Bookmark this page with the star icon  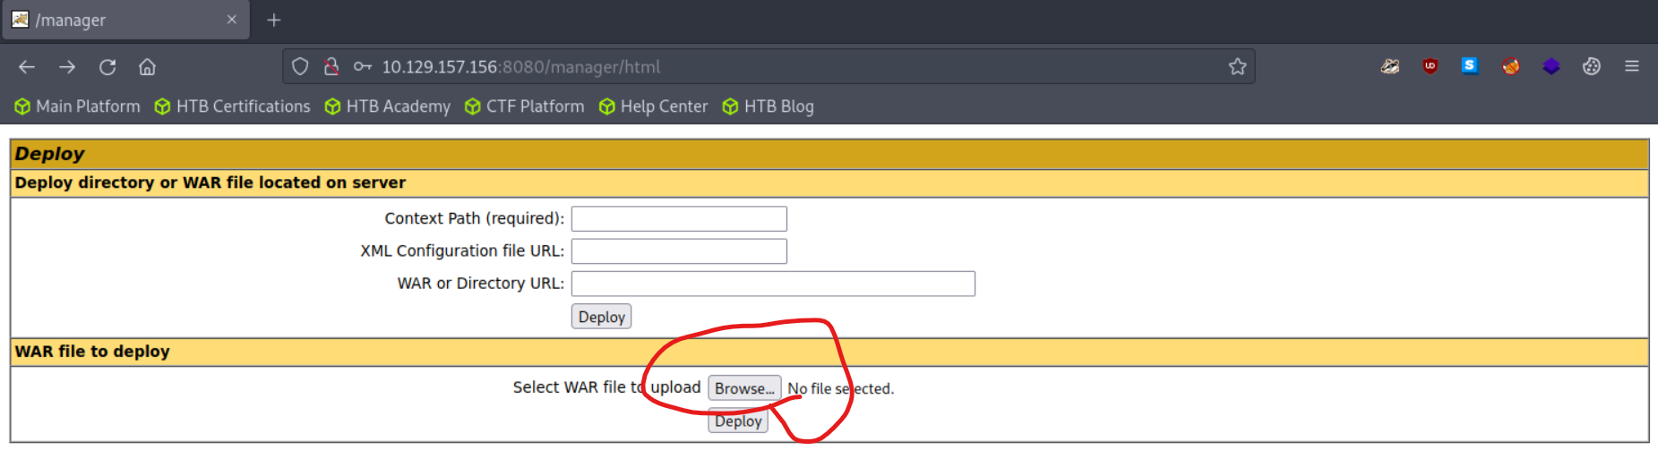(x=1237, y=66)
